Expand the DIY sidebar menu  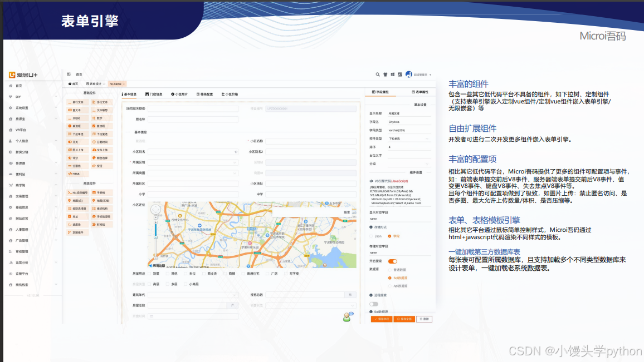32,97
